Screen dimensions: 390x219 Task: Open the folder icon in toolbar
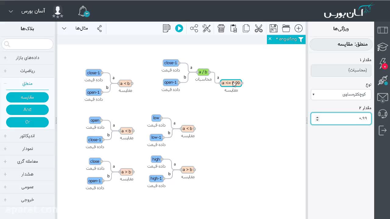tap(286, 28)
